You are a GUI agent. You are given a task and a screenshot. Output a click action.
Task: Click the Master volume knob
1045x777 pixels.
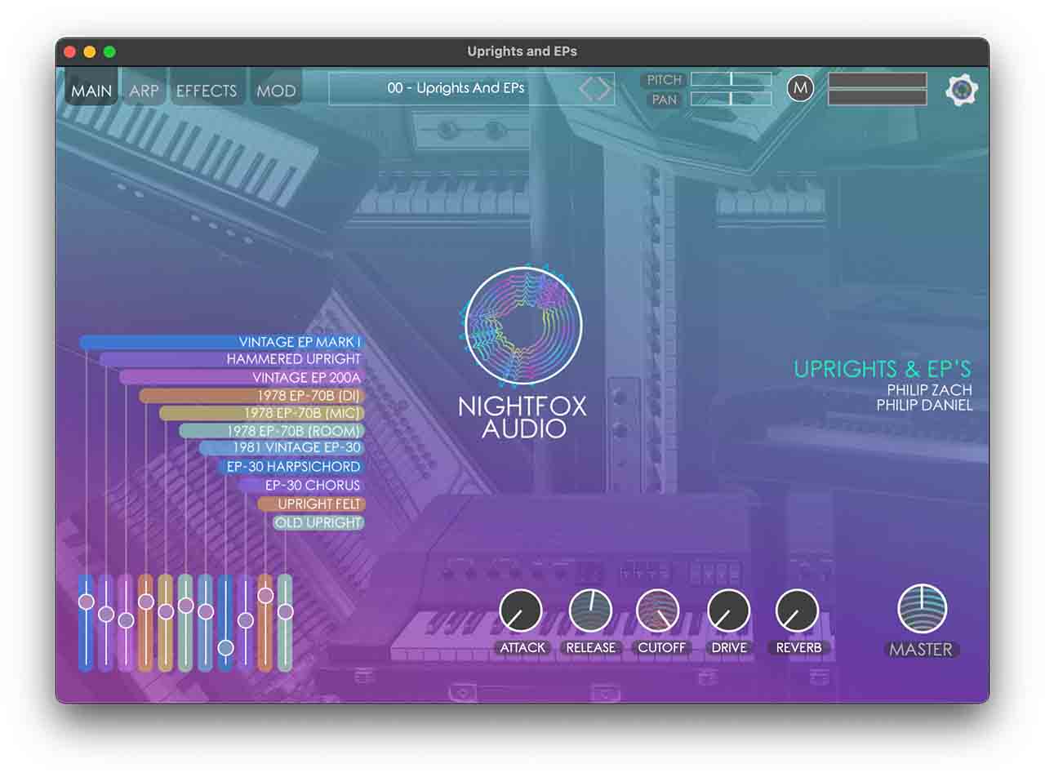(x=922, y=610)
